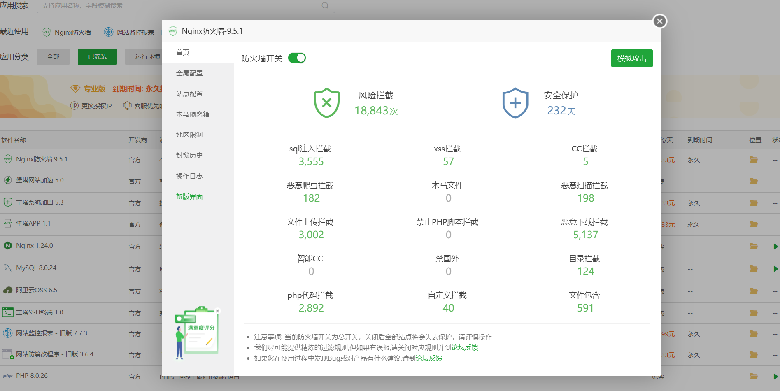Open folder location for 阿里云OSS row
780x391 pixels.
tap(754, 291)
